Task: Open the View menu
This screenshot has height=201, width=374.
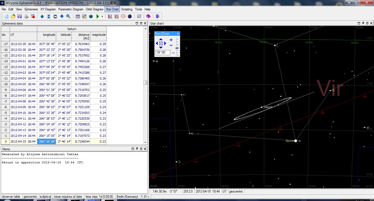Action: pyautogui.click(x=19, y=9)
